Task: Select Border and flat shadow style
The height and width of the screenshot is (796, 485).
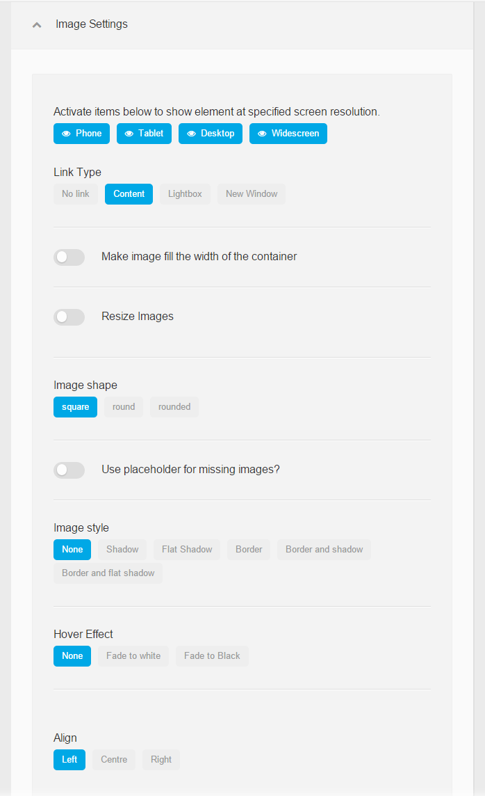Action: point(108,573)
